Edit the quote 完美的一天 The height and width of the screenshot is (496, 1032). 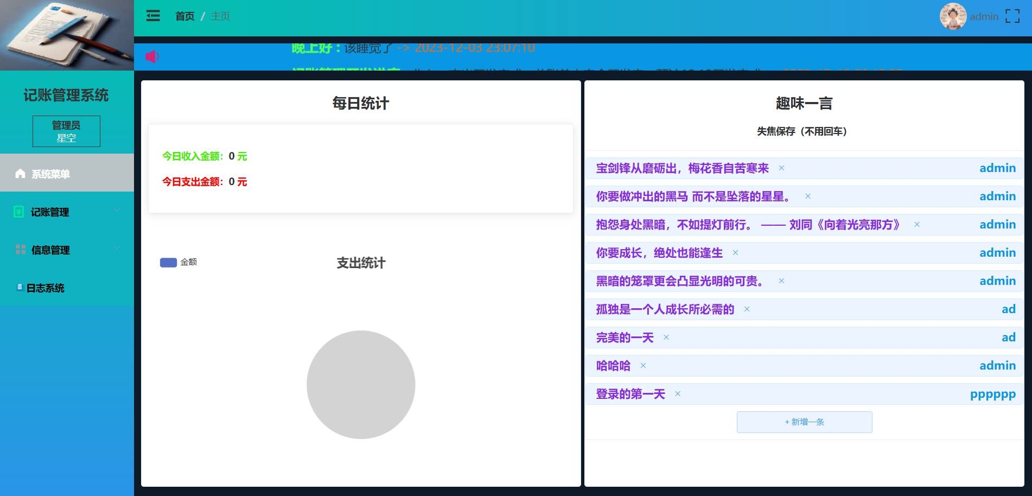click(x=625, y=338)
